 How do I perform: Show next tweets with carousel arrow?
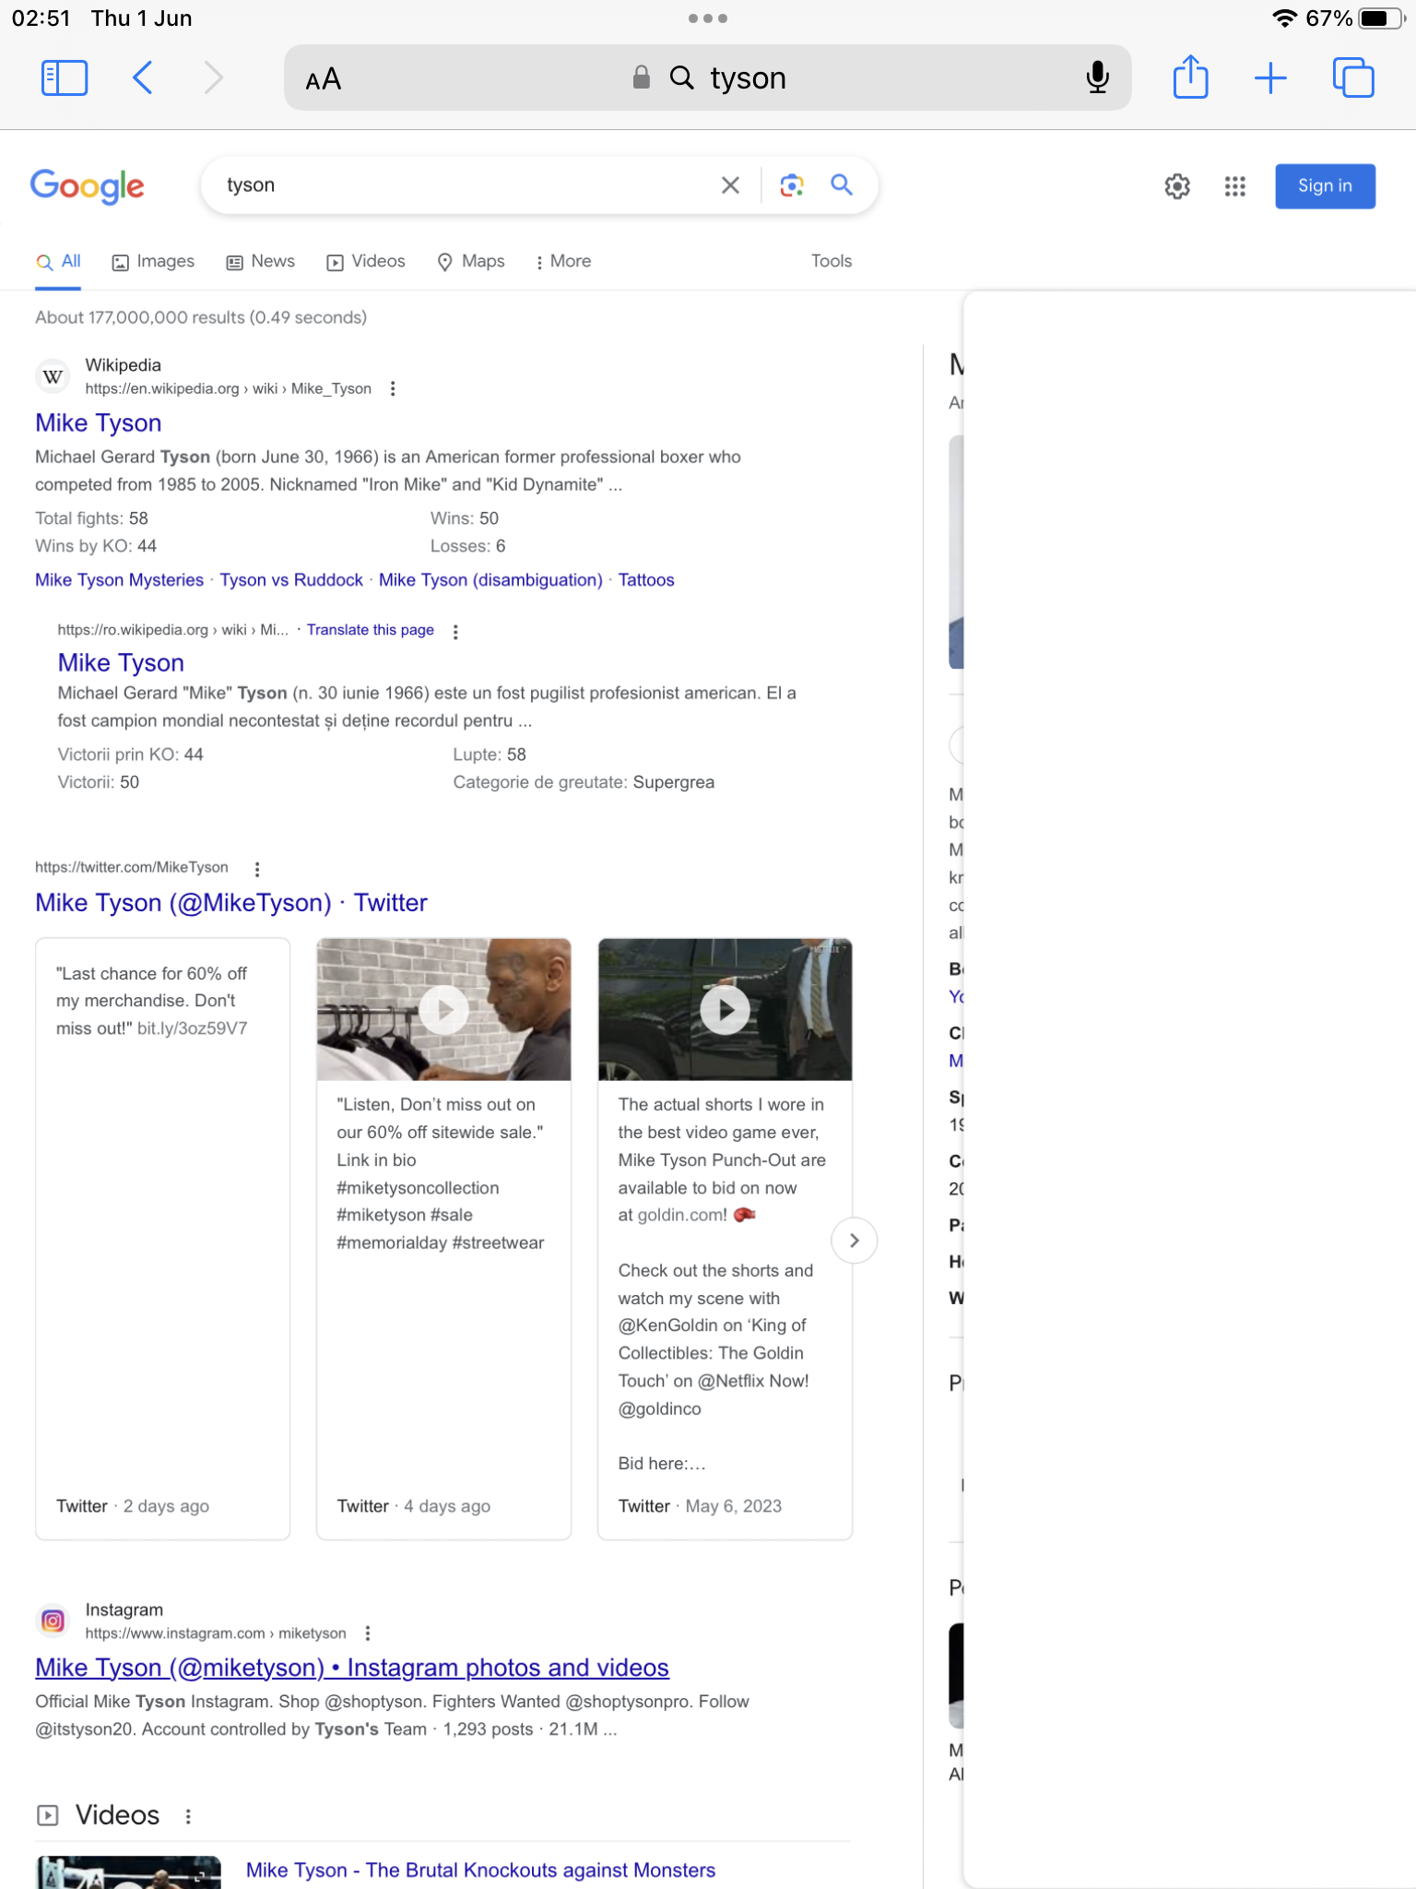854,1241
